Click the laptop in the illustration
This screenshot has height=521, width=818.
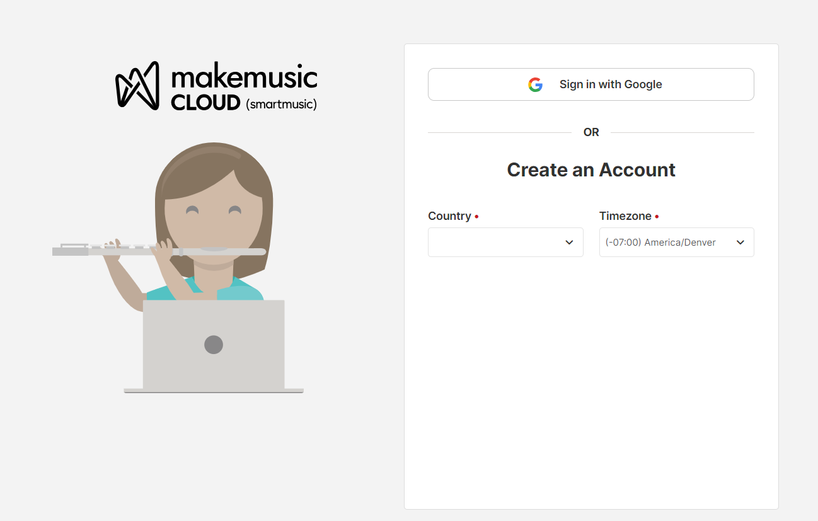click(x=214, y=345)
